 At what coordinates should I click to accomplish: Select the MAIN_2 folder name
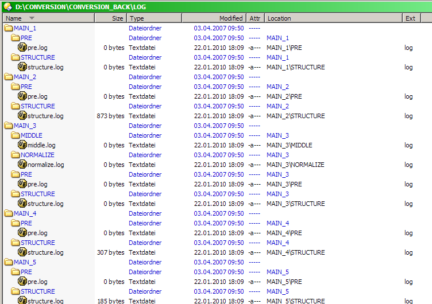25,77
